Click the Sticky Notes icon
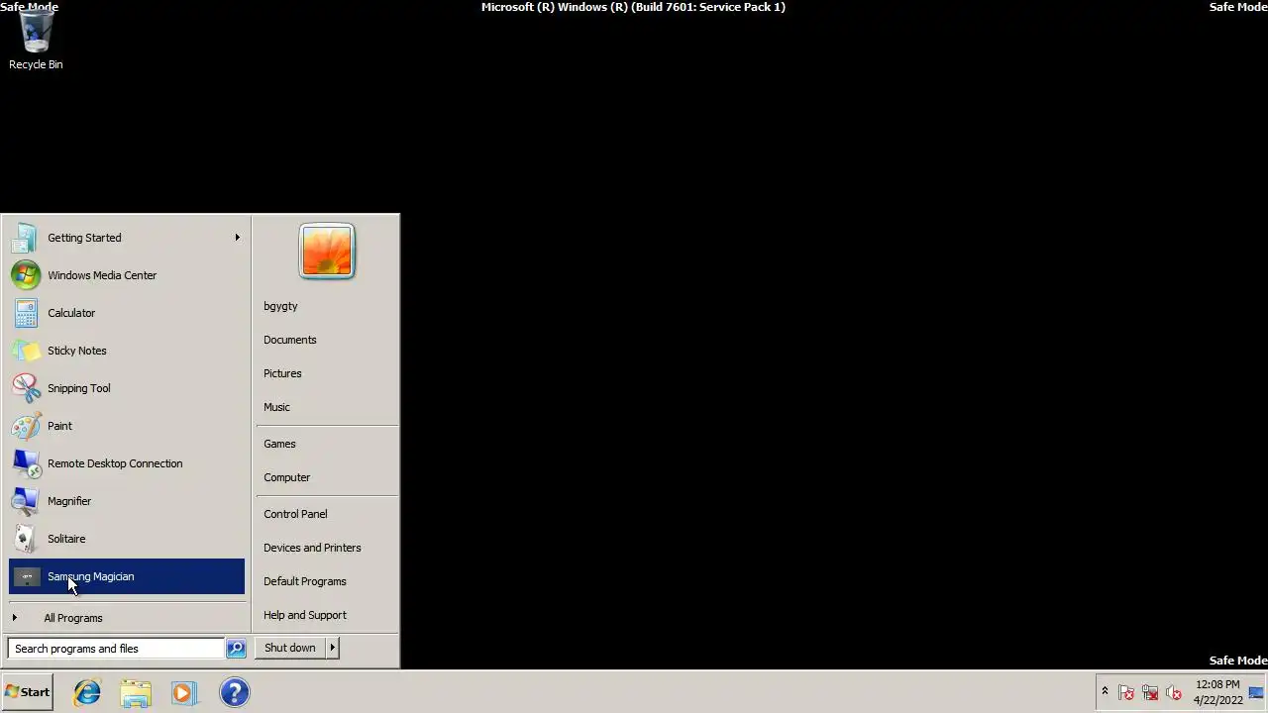The height and width of the screenshot is (713, 1268). click(26, 351)
